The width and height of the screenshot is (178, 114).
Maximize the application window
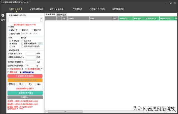click(x=170, y=3)
